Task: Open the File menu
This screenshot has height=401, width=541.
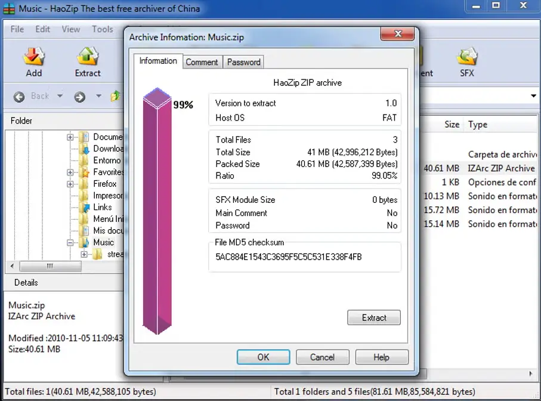Action: [x=17, y=29]
